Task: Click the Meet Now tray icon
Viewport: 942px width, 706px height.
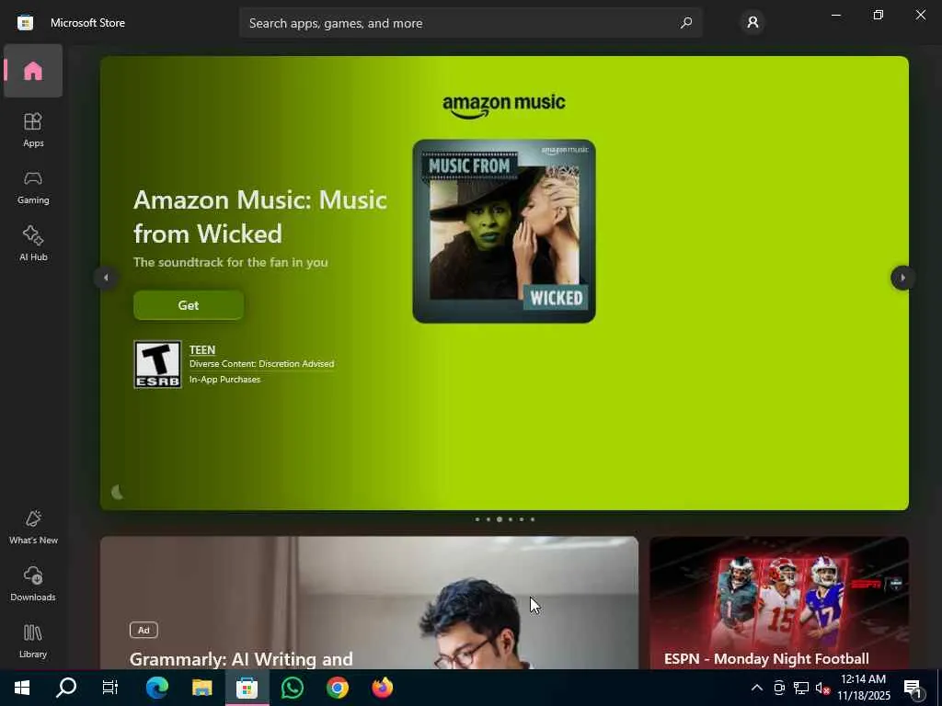Action: click(x=779, y=688)
